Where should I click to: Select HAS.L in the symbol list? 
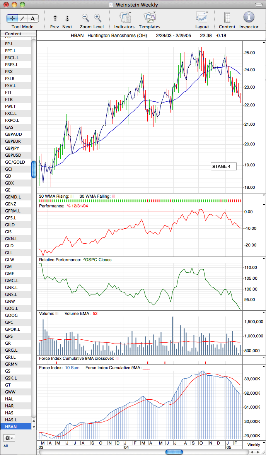tap(16, 419)
